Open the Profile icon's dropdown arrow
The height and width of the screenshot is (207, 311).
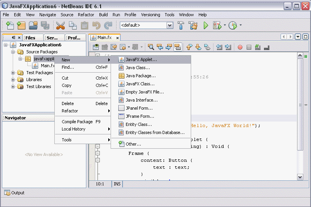point(240,25)
